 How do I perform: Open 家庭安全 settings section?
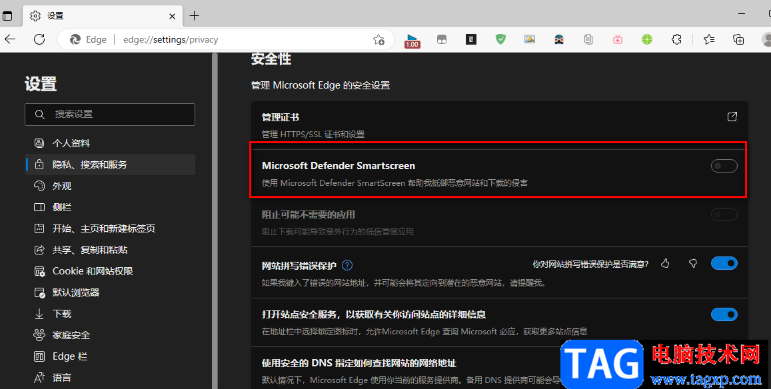pyautogui.click(x=110, y=335)
